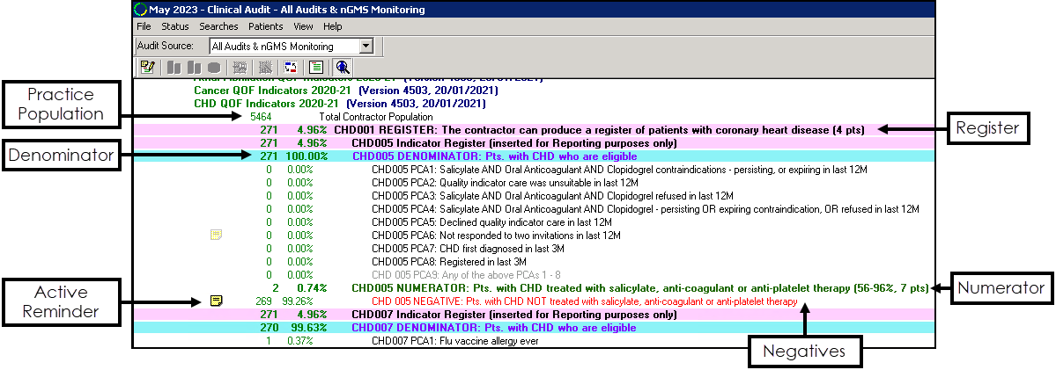Viewport: 1056px width, 370px height.
Task: Click CHD QOF Indicators 2020-21 heading
Action: pyautogui.click(x=339, y=103)
